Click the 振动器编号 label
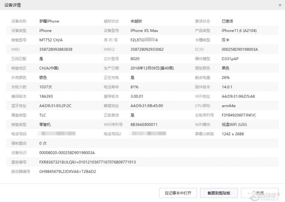 tap(21, 172)
